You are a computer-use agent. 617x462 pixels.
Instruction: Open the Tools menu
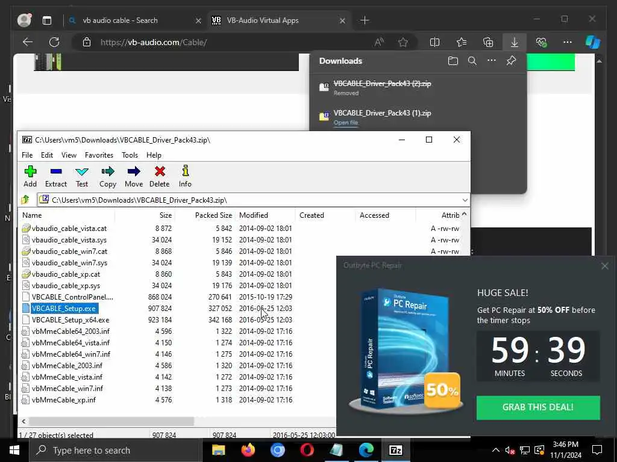pyautogui.click(x=130, y=155)
